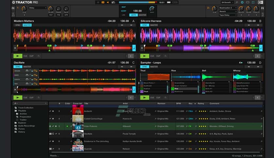
Task: Disable SYNC on Deck C Oscillate
Action: coord(18,67)
